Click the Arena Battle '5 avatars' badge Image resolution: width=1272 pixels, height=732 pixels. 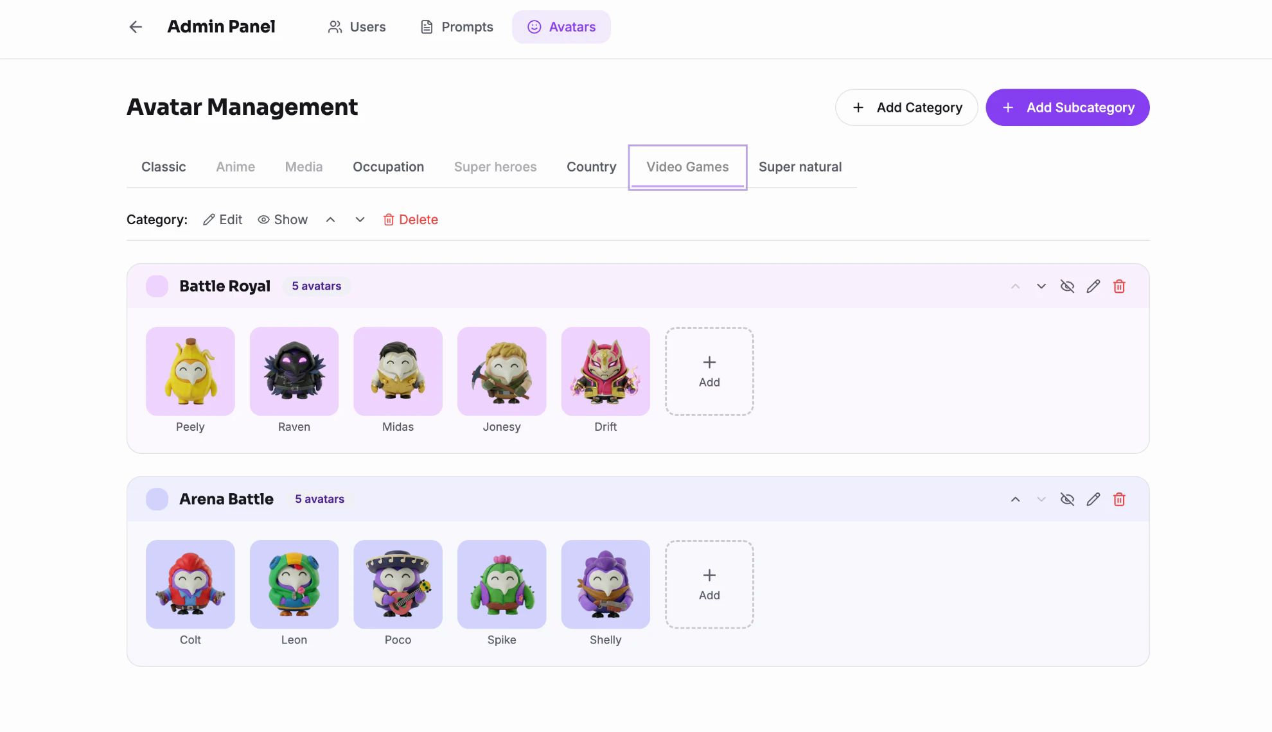click(x=320, y=500)
